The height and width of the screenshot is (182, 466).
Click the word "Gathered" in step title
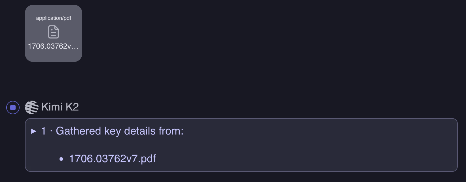click(78, 131)
